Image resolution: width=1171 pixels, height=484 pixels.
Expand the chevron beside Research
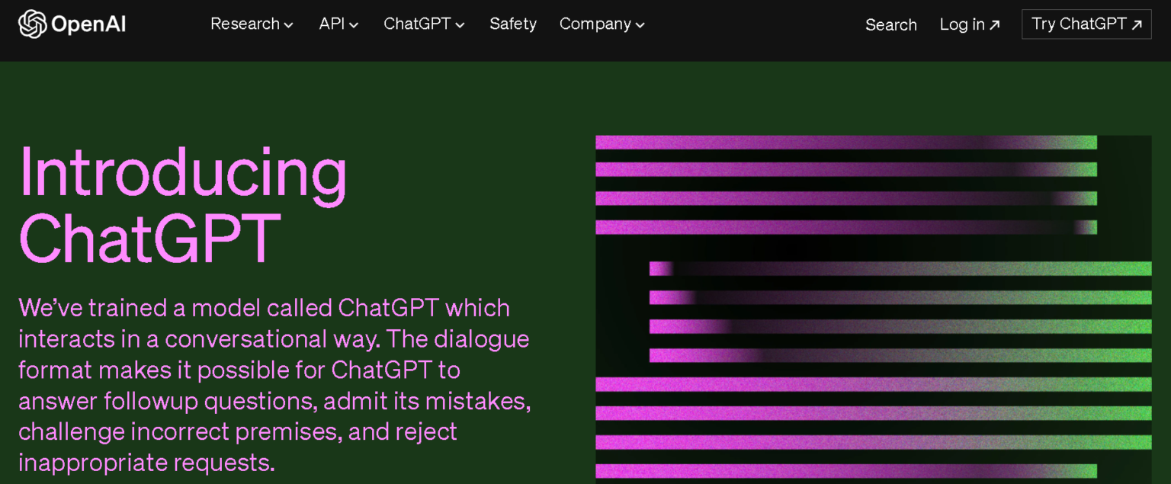[x=289, y=25]
